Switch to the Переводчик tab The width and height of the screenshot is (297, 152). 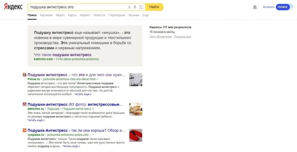[117, 15]
